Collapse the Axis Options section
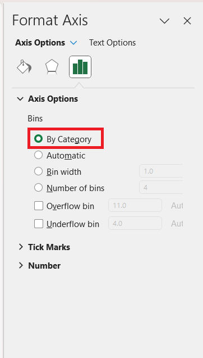Image resolution: width=203 pixels, height=358 pixels. [x=21, y=99]
